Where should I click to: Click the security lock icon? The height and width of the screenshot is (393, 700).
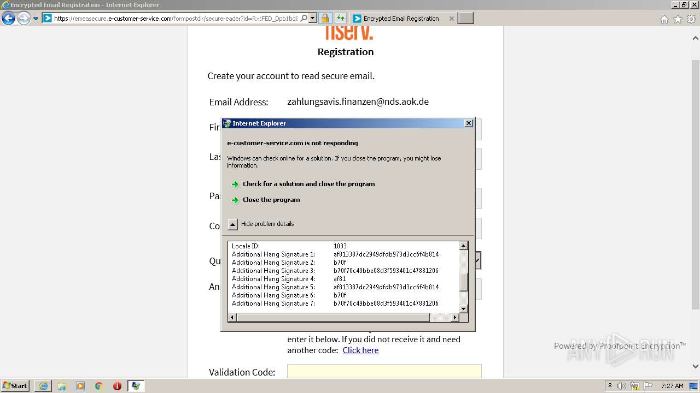click(325, 18)
